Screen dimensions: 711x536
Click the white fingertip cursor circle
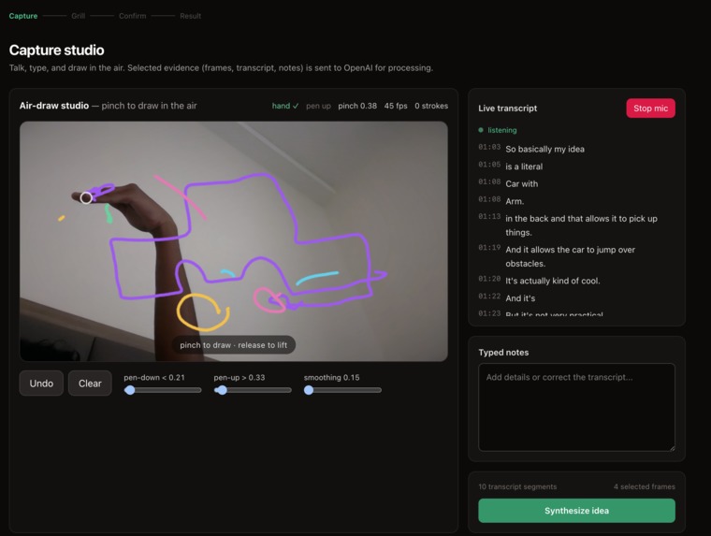pyautogui.click(x=86, y=197)
